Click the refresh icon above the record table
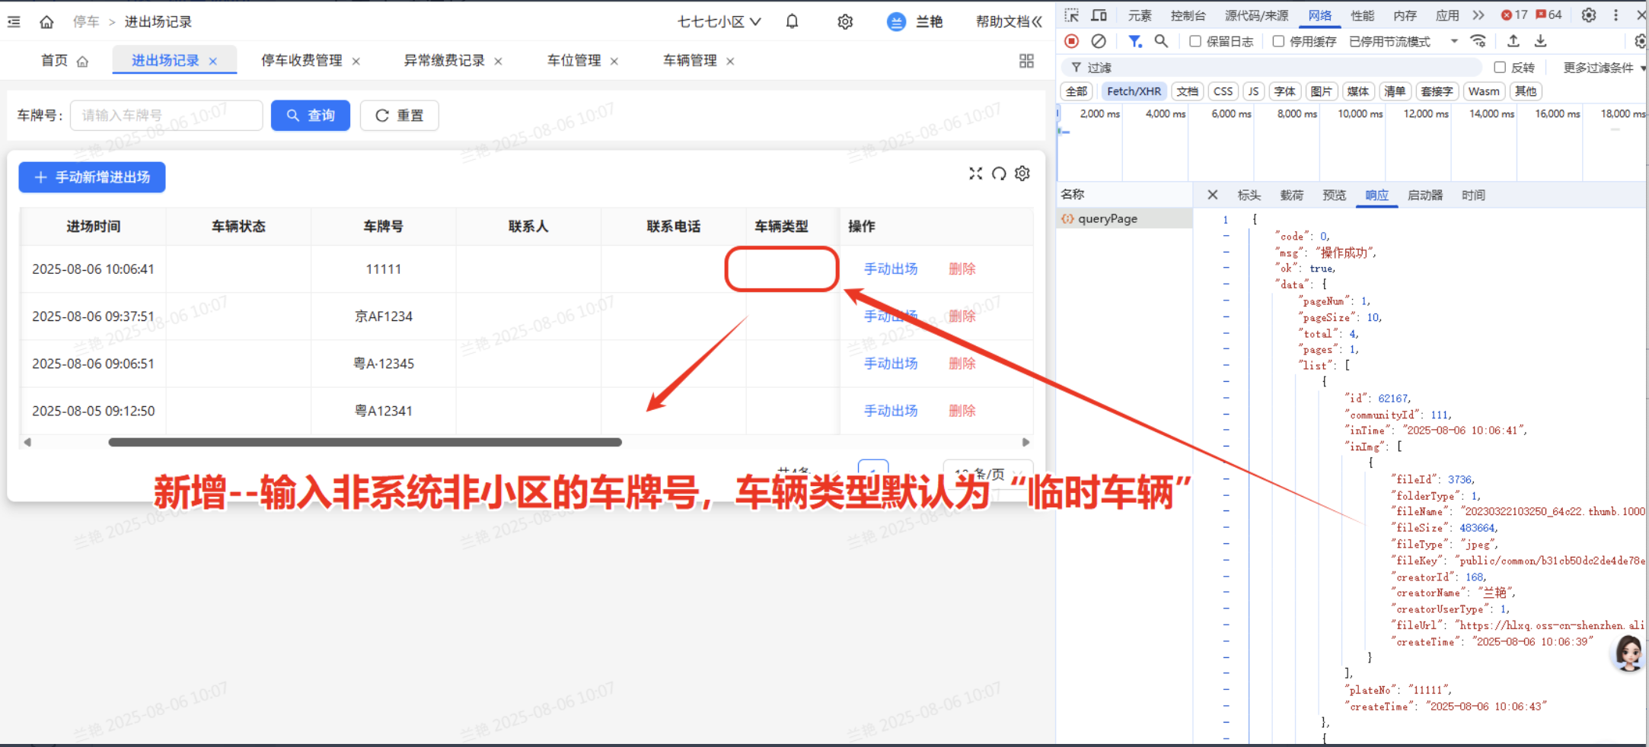Screen dimensions: 1649x747 (999, 173)
